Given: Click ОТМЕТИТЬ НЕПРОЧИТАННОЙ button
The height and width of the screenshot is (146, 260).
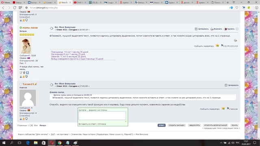Looking at the screenshot, I should click(216, 125).
